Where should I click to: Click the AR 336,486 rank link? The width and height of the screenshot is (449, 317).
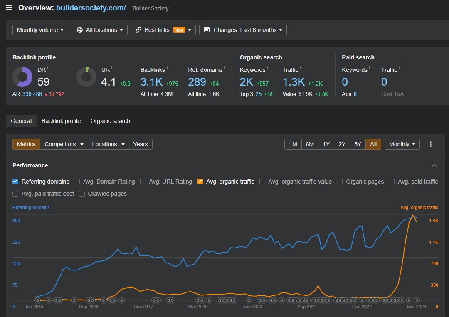(x=32, y=94)
